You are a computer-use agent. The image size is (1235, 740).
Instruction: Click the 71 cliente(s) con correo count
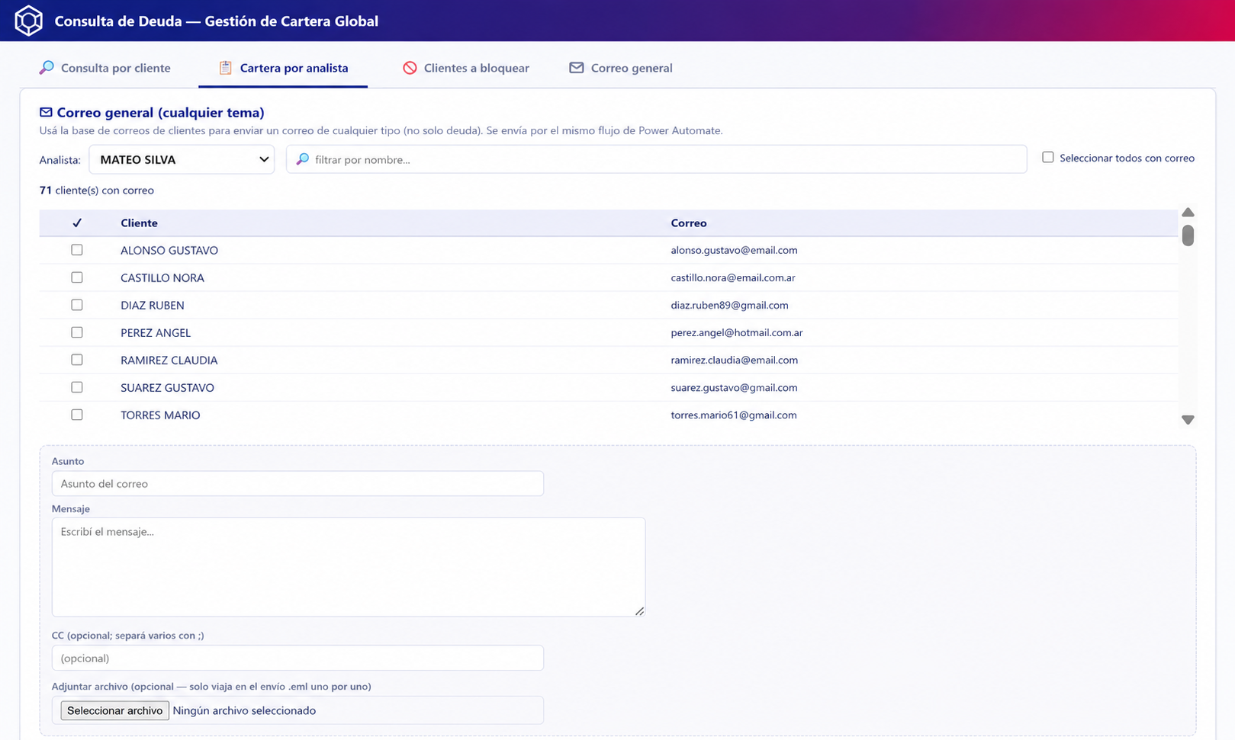(x=97, y=190)
